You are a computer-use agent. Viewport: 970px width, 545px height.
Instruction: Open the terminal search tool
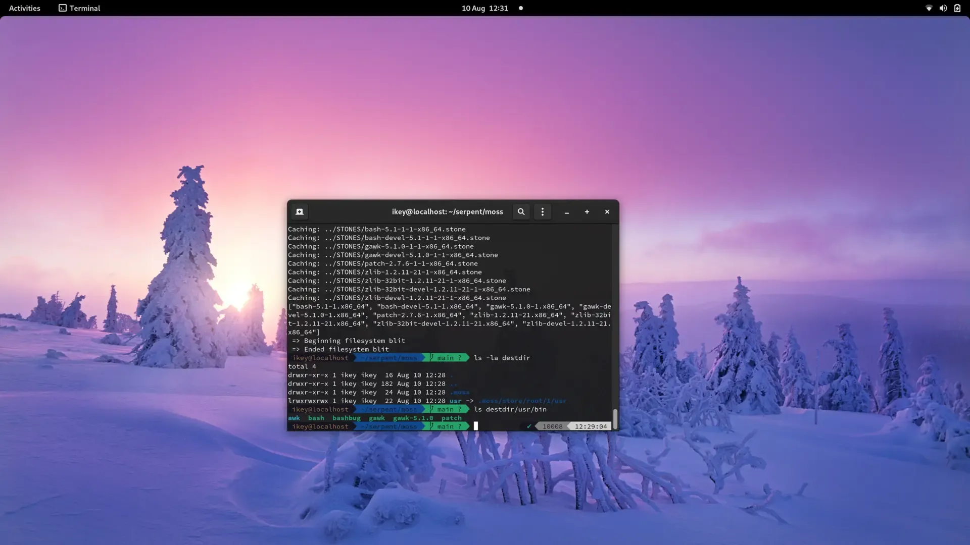521,212
